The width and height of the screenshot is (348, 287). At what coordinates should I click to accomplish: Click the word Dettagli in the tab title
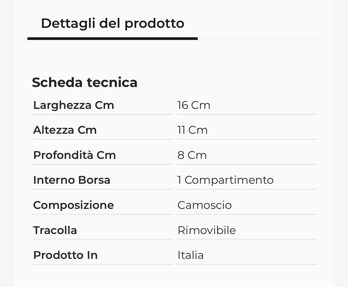(68, 24)
